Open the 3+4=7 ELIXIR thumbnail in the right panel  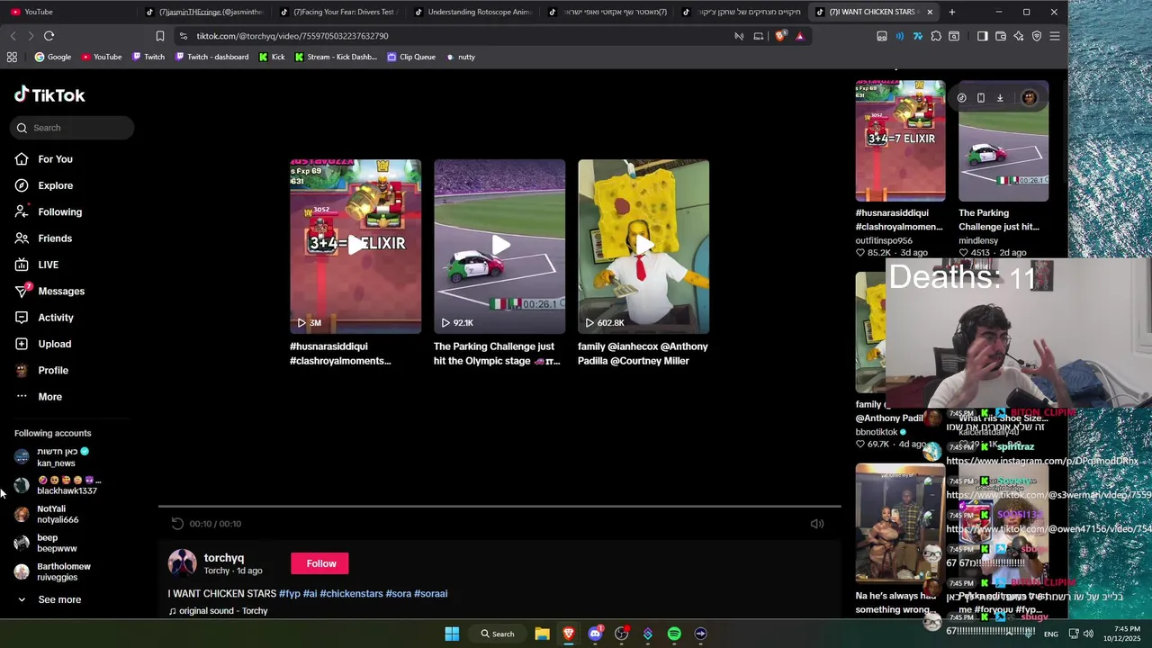pyautogui.click(x=900, y=140)
